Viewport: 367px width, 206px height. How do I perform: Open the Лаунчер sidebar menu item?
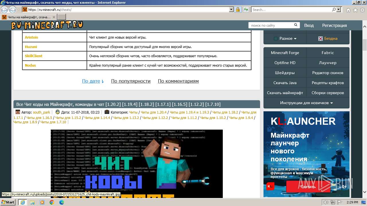coord(328,63)
